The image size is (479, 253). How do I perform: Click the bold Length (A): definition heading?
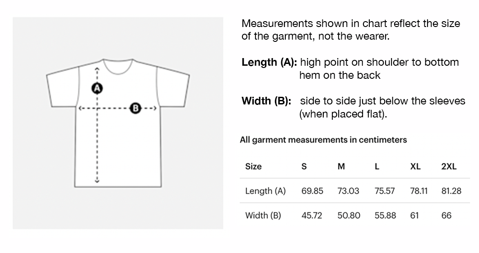tap(269, 63)
